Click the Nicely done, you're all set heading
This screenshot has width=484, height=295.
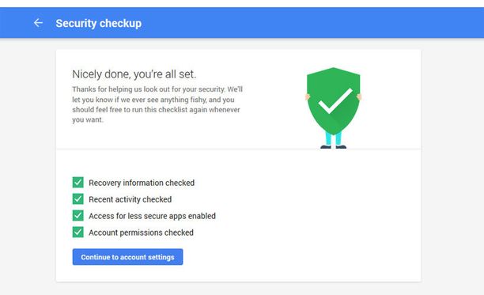[134, 74]
